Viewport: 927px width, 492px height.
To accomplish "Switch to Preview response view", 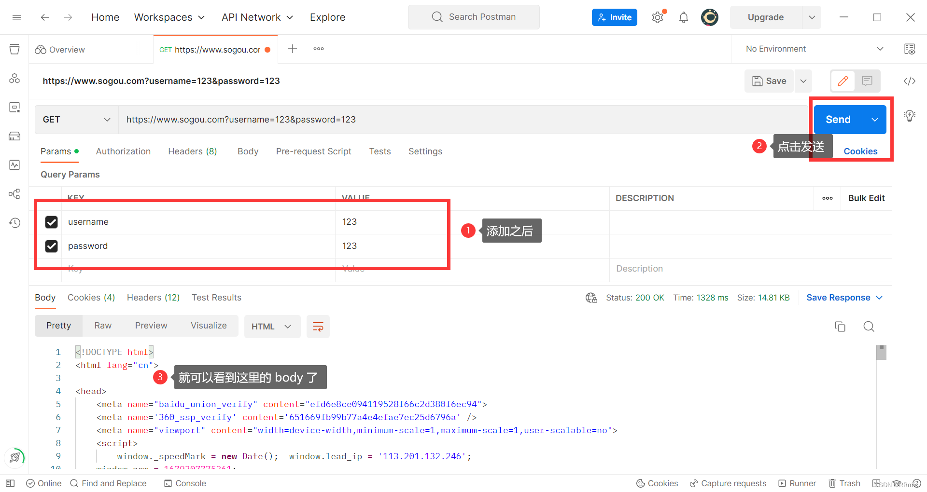I will (151, 326).
